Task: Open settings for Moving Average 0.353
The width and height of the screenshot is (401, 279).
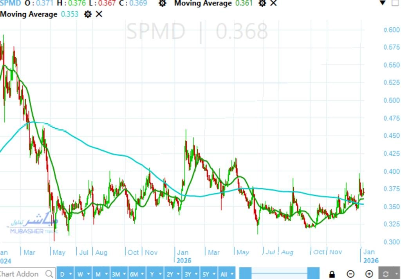Action: pyautogui.click(x=88, y=14)
